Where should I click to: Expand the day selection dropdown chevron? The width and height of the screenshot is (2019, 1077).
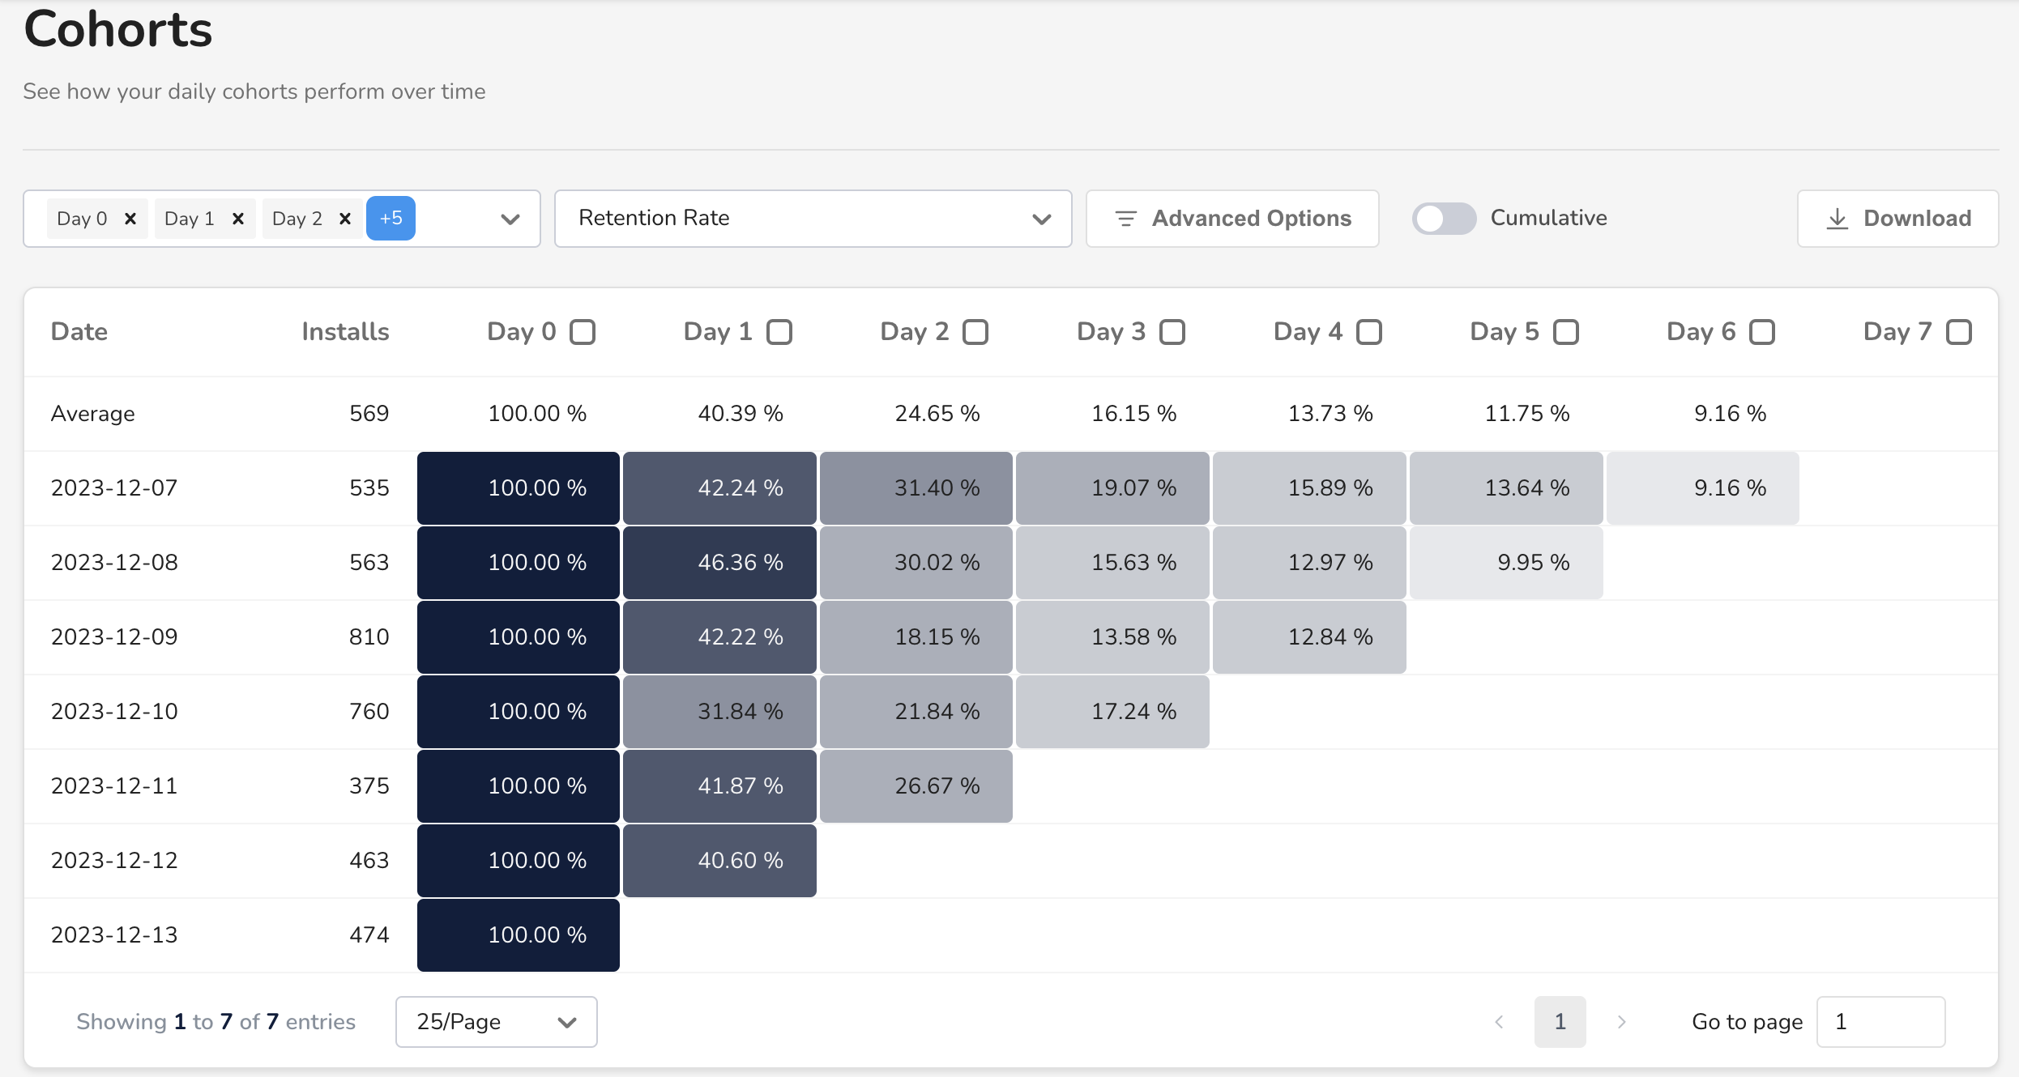tap(510, 219)
